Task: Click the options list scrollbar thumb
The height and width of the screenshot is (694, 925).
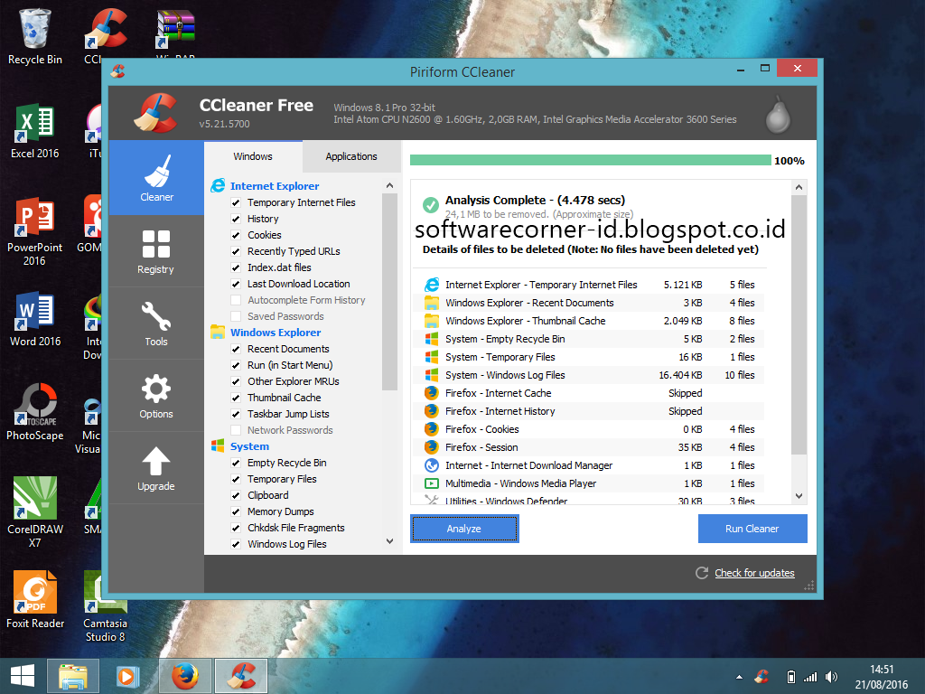Action: 389,292
